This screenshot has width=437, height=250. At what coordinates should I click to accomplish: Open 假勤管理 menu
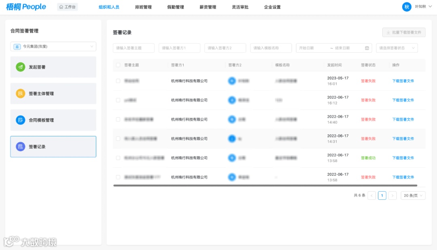coord(176,7)
